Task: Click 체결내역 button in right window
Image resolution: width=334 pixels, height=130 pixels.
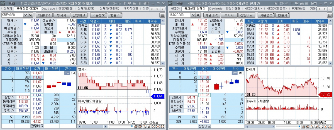Action: (211, 15)
